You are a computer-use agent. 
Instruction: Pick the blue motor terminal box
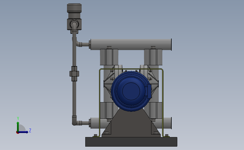[149, 91]
